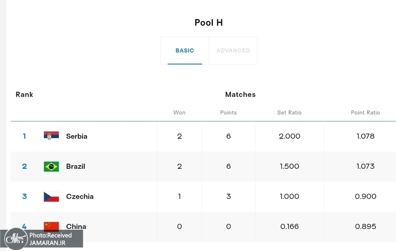396x251 pixels.
Task: Open the Serbia team link
Action: pos(77,136)
